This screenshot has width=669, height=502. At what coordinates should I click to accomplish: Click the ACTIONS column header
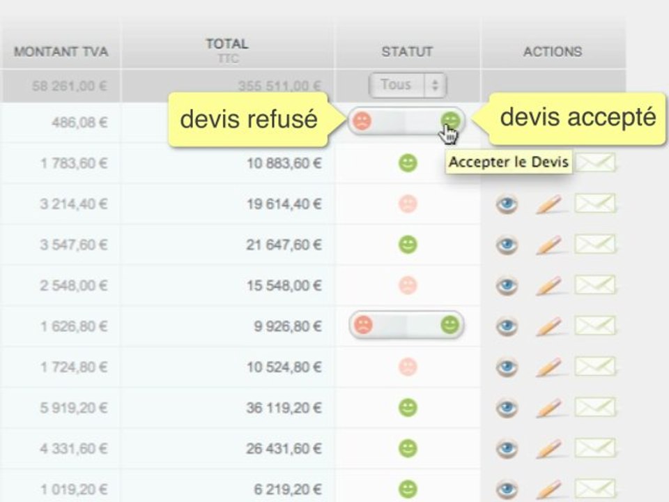tap(553, 52)
